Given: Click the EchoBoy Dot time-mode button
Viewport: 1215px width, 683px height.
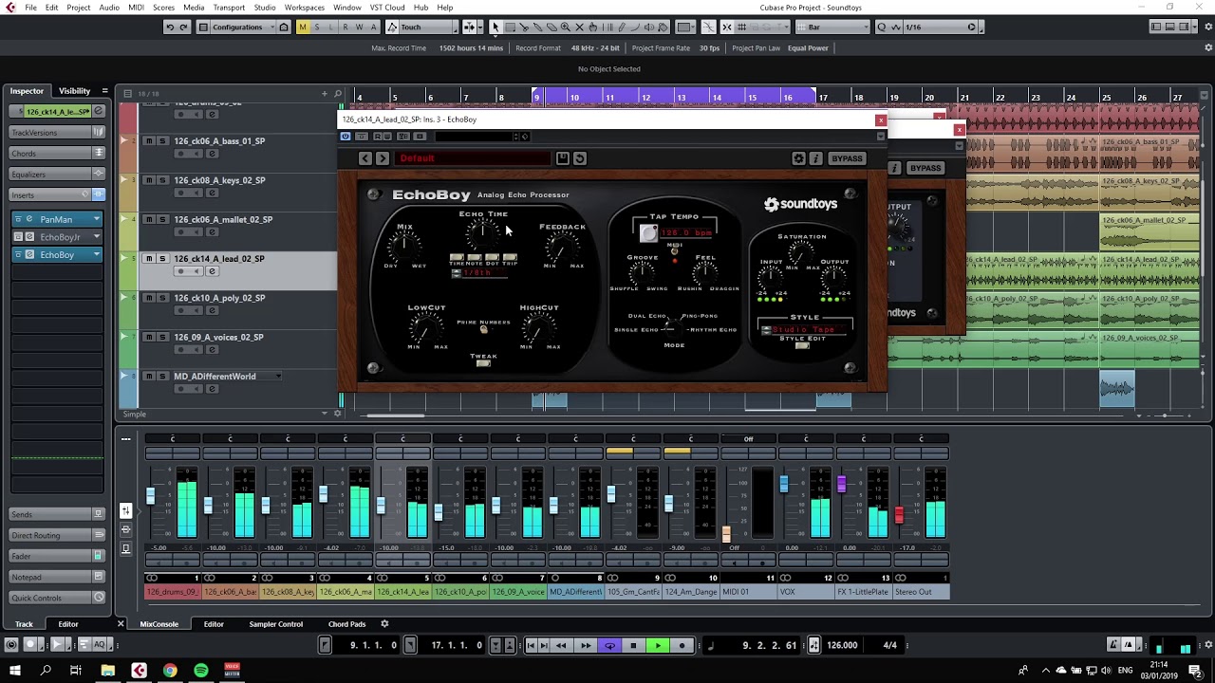Looking at the screenshot, I should [x=492, y=256].
